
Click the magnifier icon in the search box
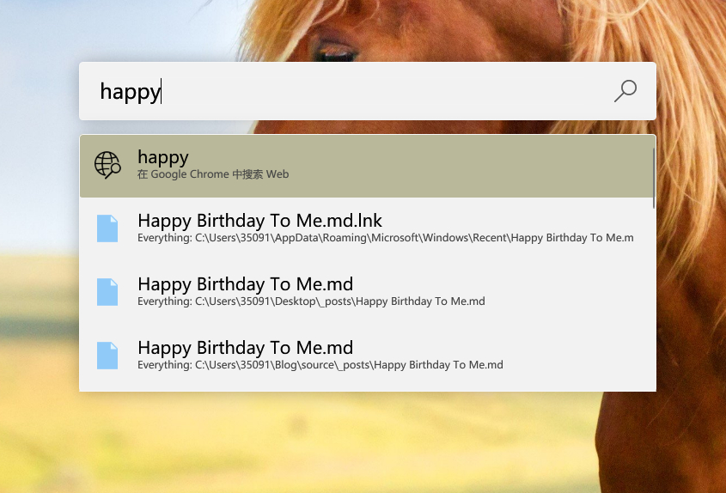[625, 90]
